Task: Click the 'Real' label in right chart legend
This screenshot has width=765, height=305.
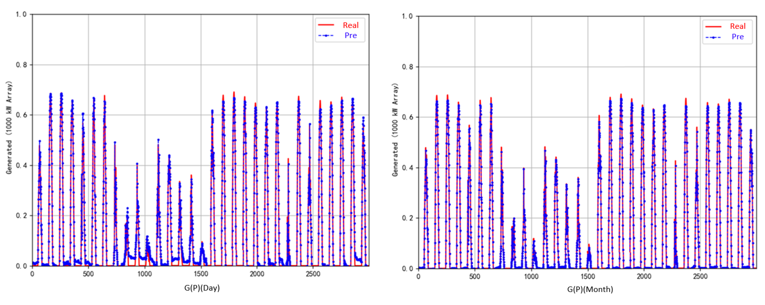Action: 738,26
